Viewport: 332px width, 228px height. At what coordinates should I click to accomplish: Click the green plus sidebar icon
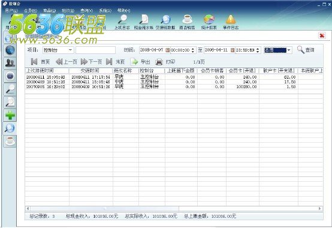(10, 115)
